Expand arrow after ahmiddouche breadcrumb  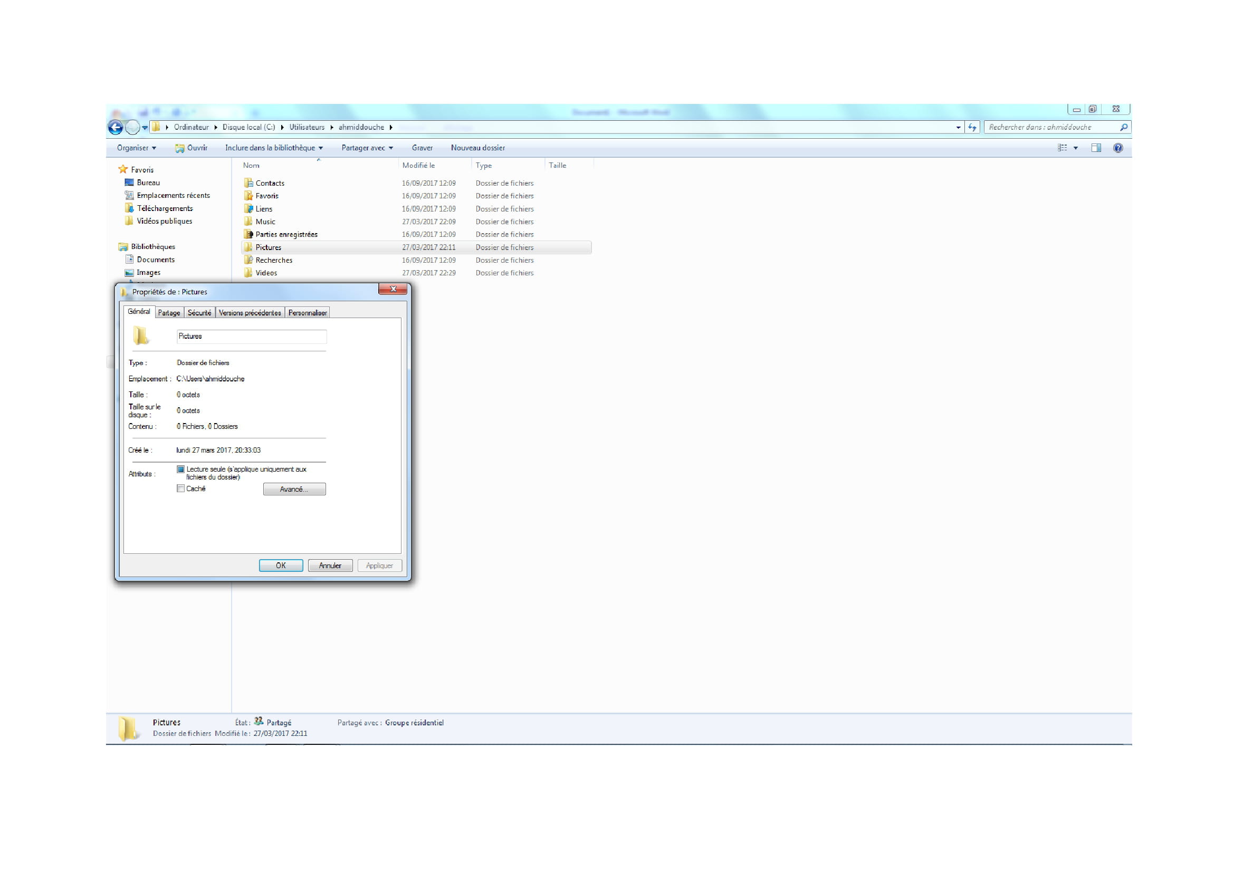[391, 127]
